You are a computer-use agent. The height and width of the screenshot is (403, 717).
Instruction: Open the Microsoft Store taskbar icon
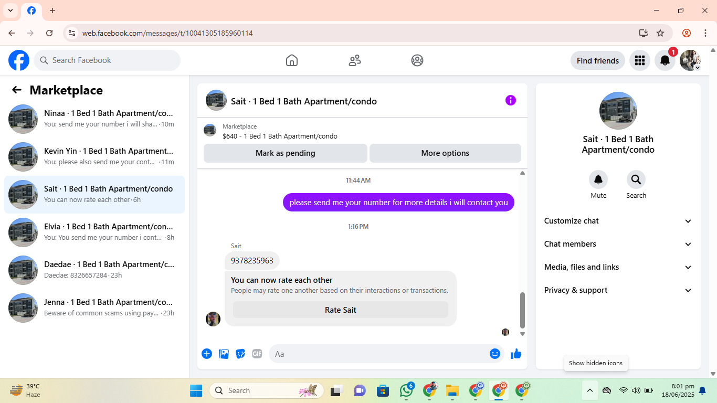[x=383, y=390]
